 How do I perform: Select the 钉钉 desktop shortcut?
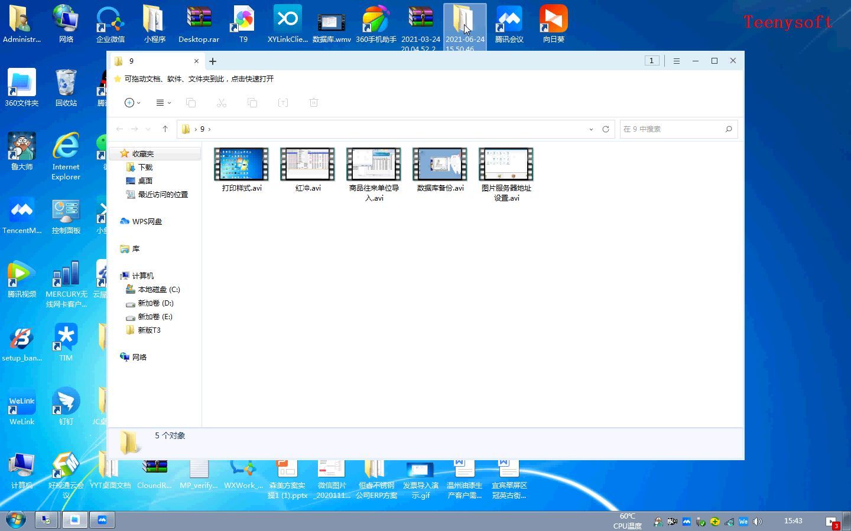[x=66, y=407]
